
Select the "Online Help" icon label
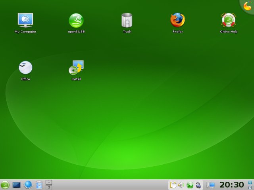coord(229,32)
